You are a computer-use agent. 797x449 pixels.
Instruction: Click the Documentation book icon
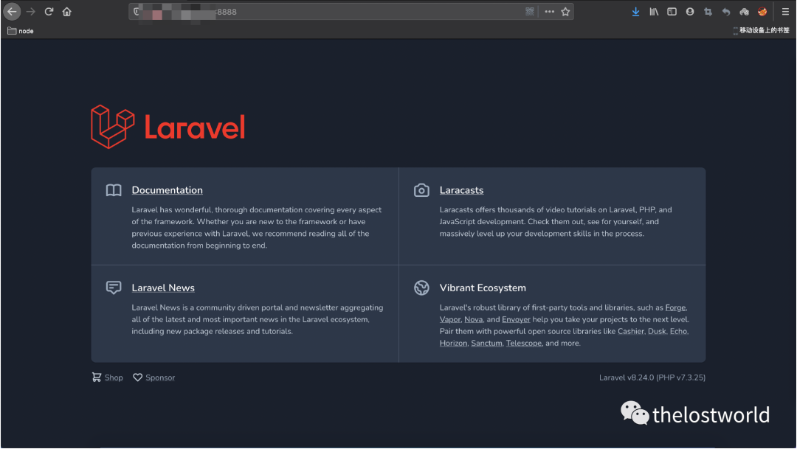click(x=114, y=190)
